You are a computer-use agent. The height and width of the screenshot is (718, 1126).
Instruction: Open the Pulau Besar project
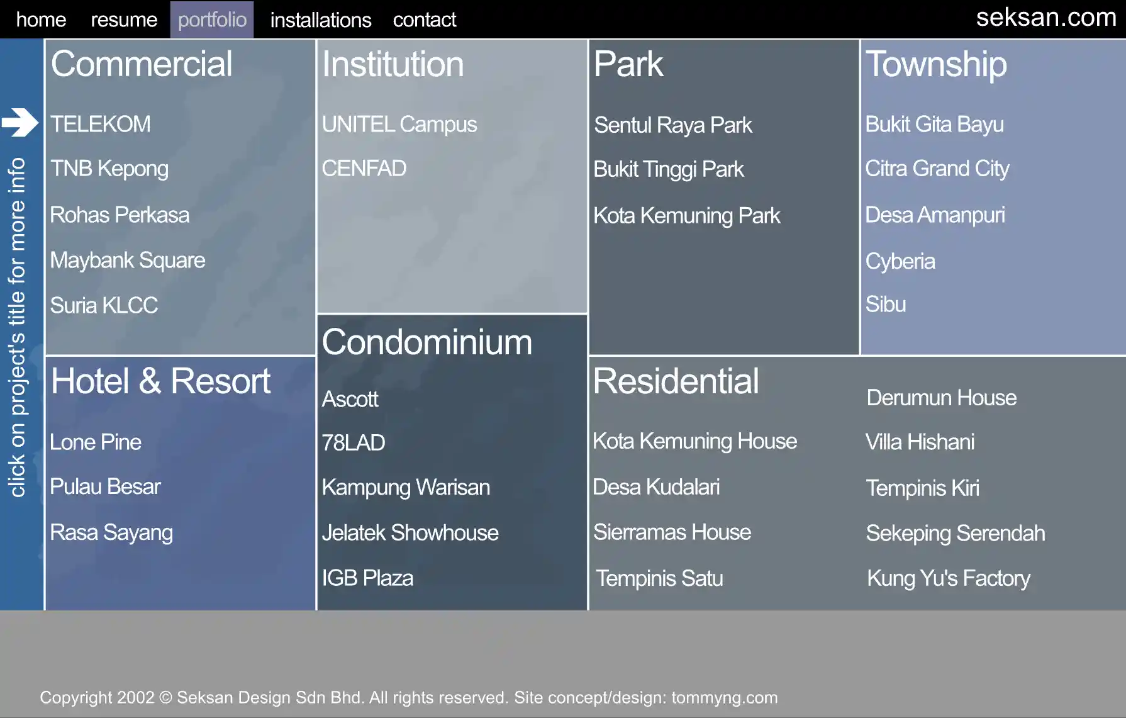click(x=106, y=486)
